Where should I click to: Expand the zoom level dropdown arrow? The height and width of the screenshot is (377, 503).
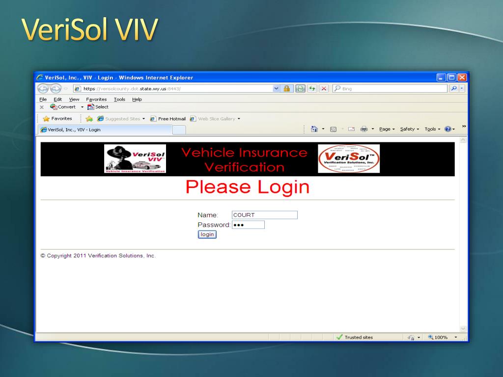[455, 337]
